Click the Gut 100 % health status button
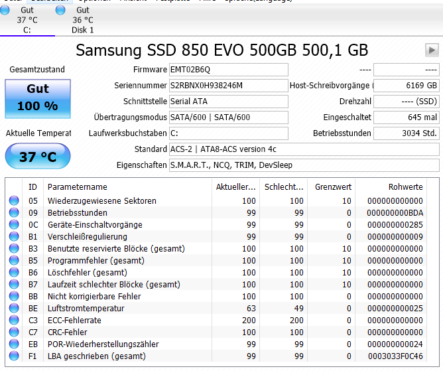The height and width of the screenshot is (371, 443). [38, 99]
